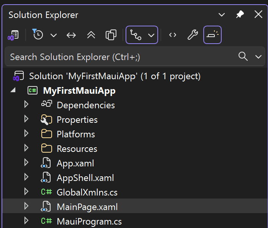Click the MainPage.xaml file icon
Image resolution: width=268 pixels, height=228 pixels.
pos(46,206)
